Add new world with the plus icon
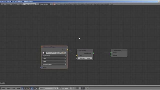 [x=55, y=88]
